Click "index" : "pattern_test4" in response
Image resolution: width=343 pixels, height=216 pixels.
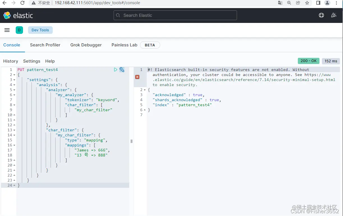coord(182,105)
